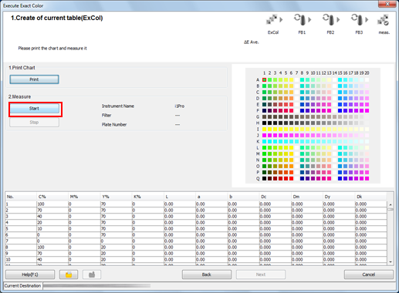Click the Filter label
The height and width of the screenshot is (293, 399).
point(107,116)
